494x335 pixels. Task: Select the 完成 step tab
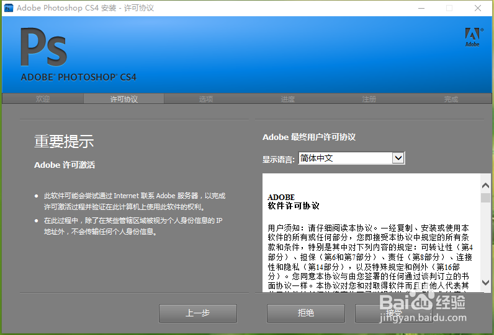tap(451, 99)
